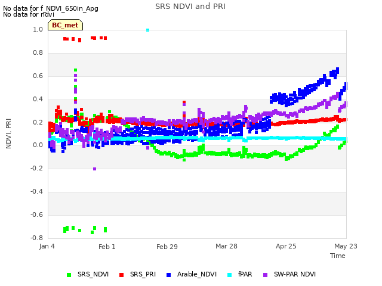Click the -0.4 y-axis tick label

click(36, 192)
